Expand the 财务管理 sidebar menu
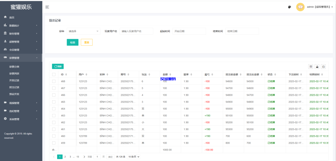 [21, 34]
